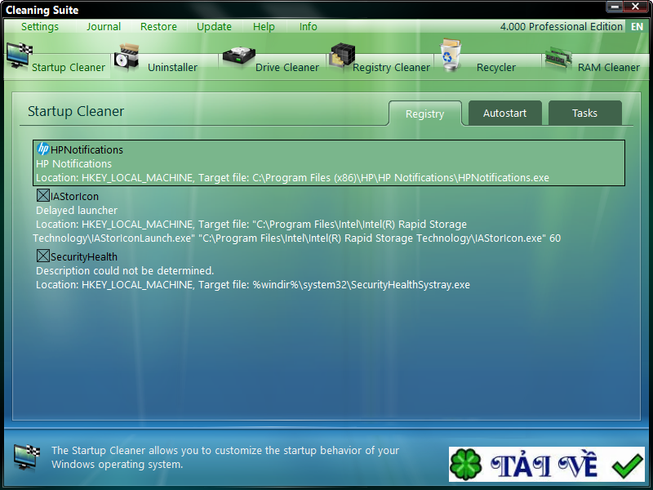Open the Registry Cleaner cube icon
Screen dimensions: 653x490
point(342,56)
